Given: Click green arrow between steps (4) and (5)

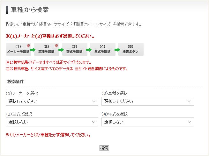Looking at the screenshot, I should click(117, 50).
